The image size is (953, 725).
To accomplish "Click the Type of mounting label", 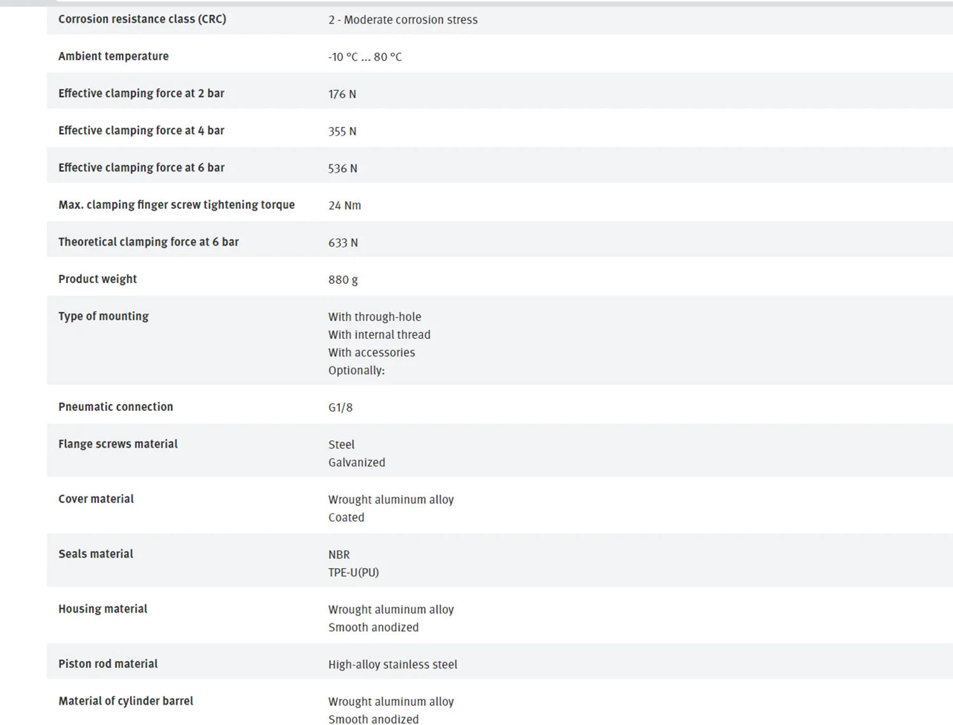I will click(104, 316).
